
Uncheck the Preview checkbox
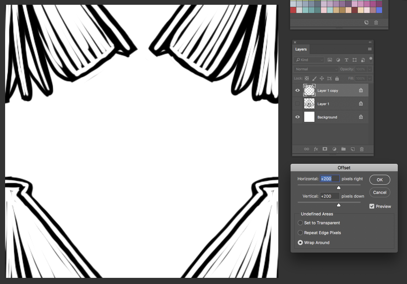point(372,207)
